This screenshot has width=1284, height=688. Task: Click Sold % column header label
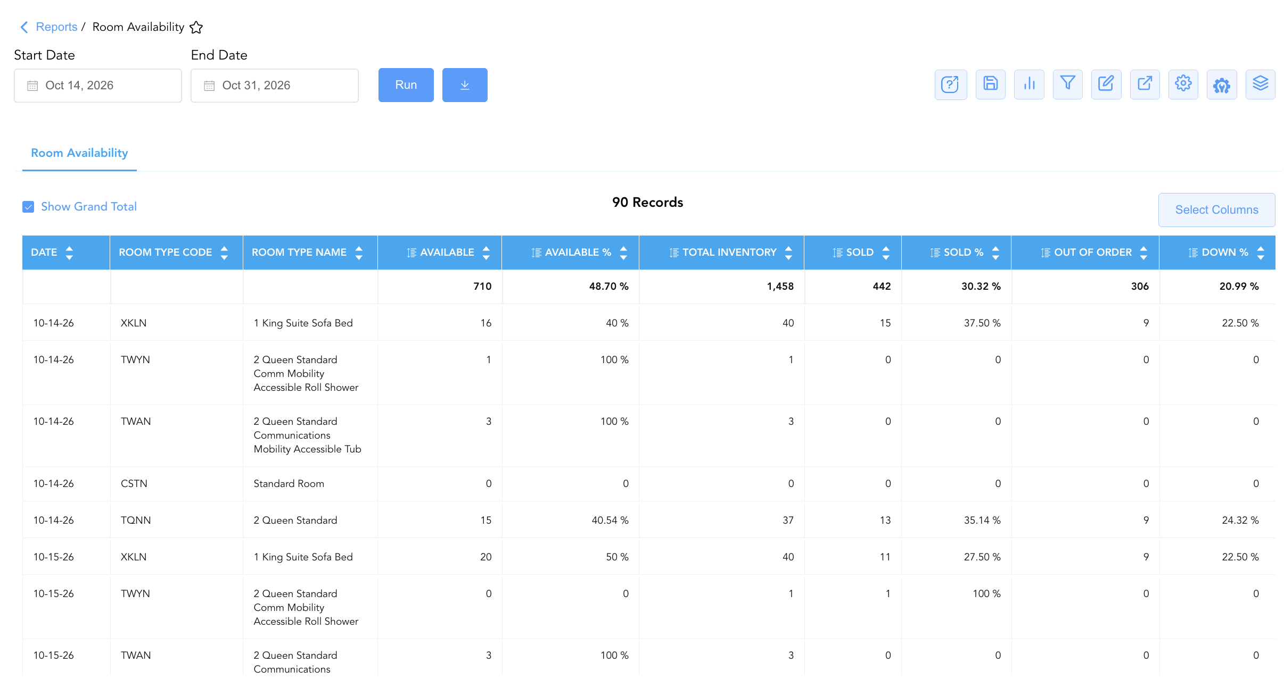[x=964, y=253]
